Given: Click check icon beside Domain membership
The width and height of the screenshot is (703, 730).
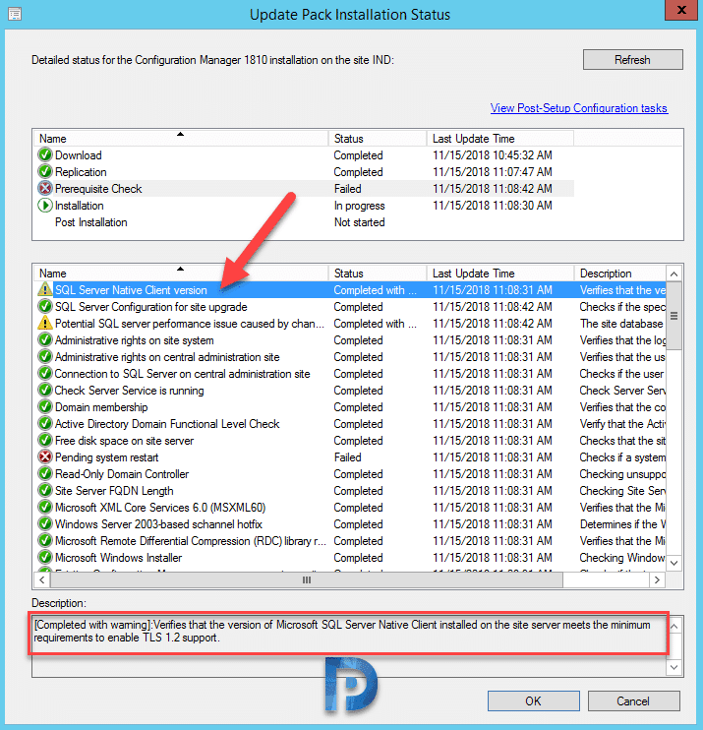Looking at the screenshot, I should [44, 407].
